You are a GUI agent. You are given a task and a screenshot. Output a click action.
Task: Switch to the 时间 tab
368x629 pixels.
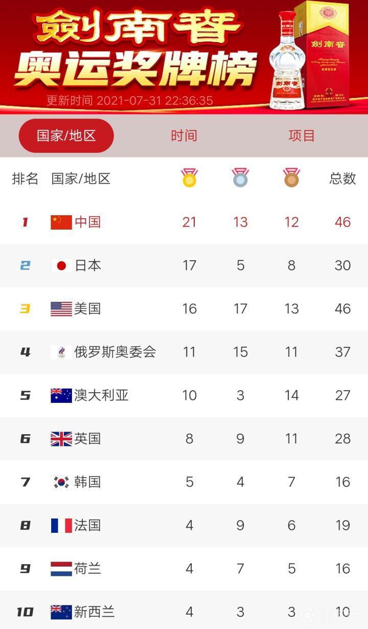tap(184, 136)
